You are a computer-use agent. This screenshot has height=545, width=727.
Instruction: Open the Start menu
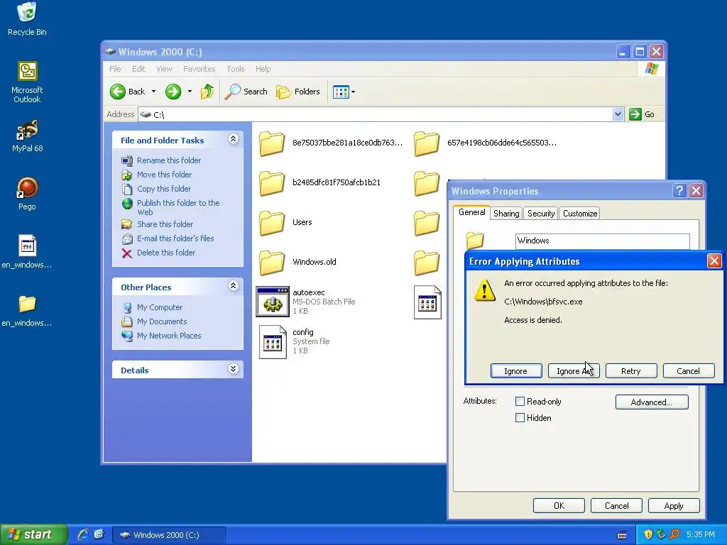coord(34,534)
